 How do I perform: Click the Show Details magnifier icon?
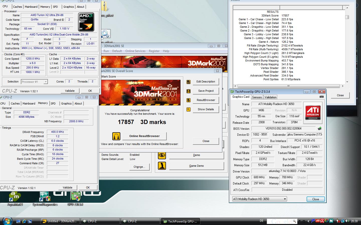188,109
